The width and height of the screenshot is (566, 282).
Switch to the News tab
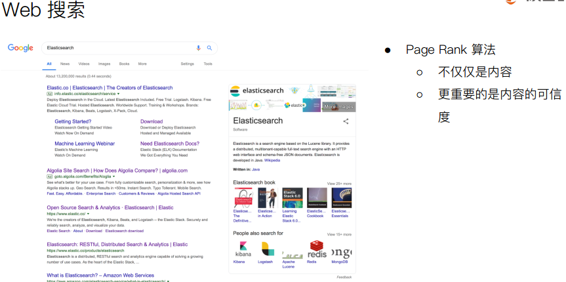pos(65,64)
